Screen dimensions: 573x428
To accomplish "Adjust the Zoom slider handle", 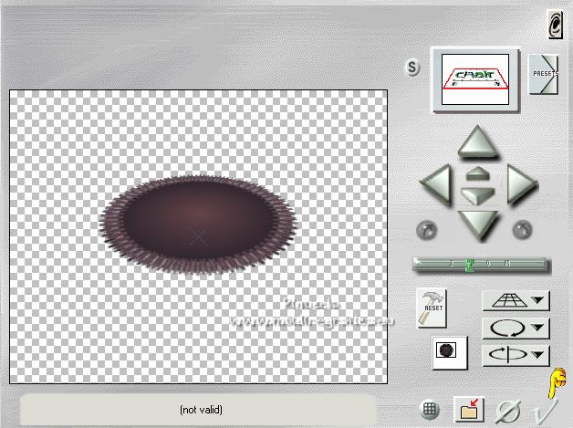I will point(470,265).
